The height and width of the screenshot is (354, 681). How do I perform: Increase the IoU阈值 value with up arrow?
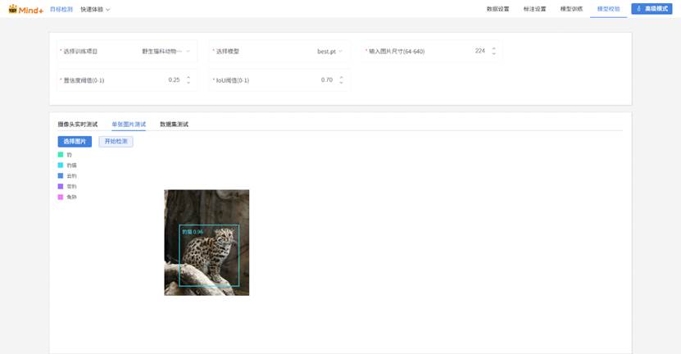(x=341, y=77)
